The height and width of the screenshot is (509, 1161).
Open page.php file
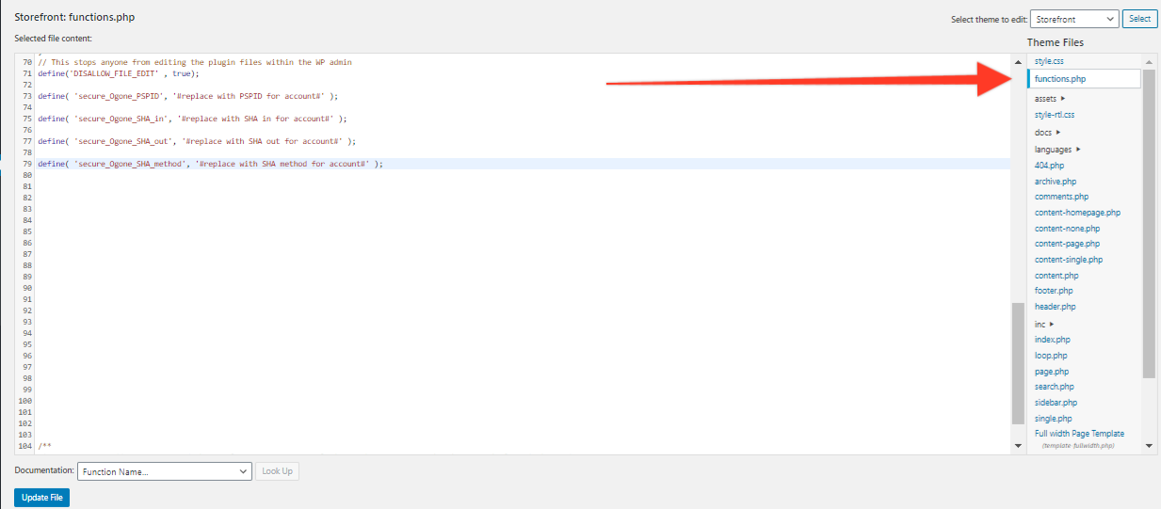(x=1052, y=372)
